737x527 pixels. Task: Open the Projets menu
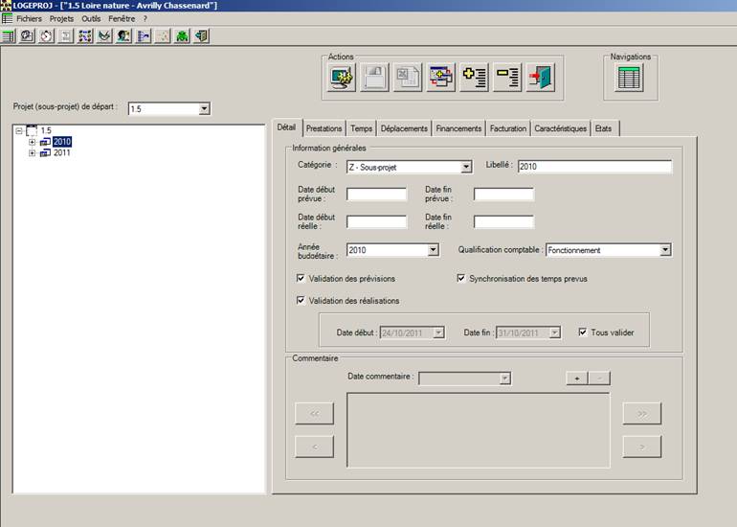coord(61,18)
